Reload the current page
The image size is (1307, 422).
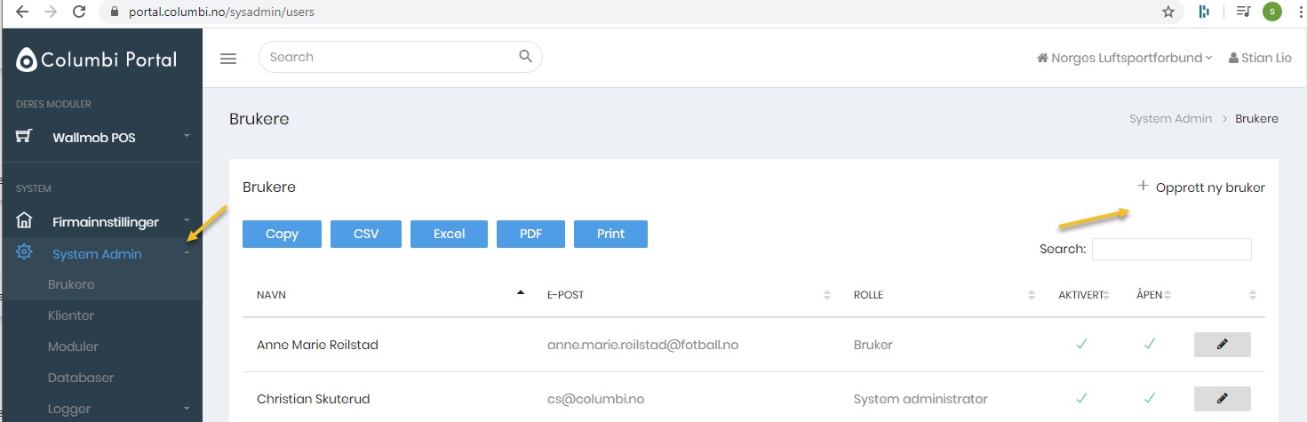(79, 12)
